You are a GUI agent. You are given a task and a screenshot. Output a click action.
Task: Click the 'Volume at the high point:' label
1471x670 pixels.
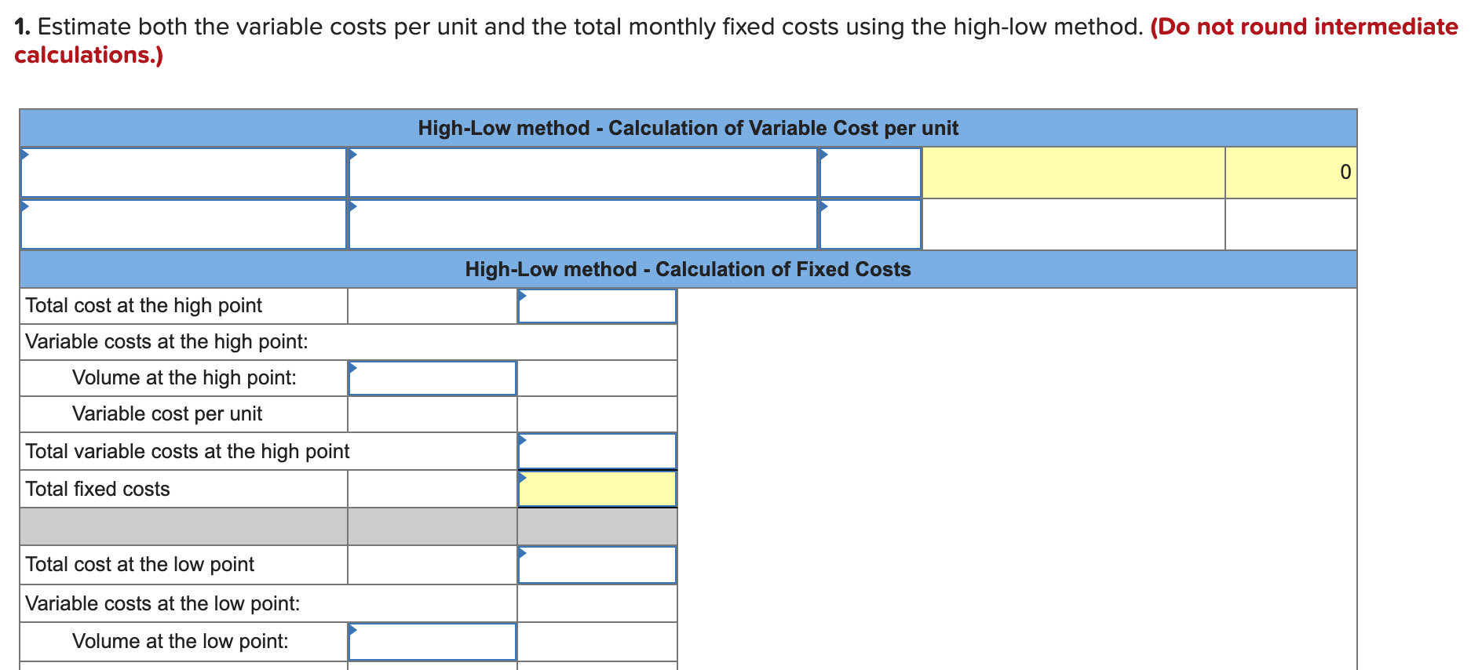click(184, 378)
